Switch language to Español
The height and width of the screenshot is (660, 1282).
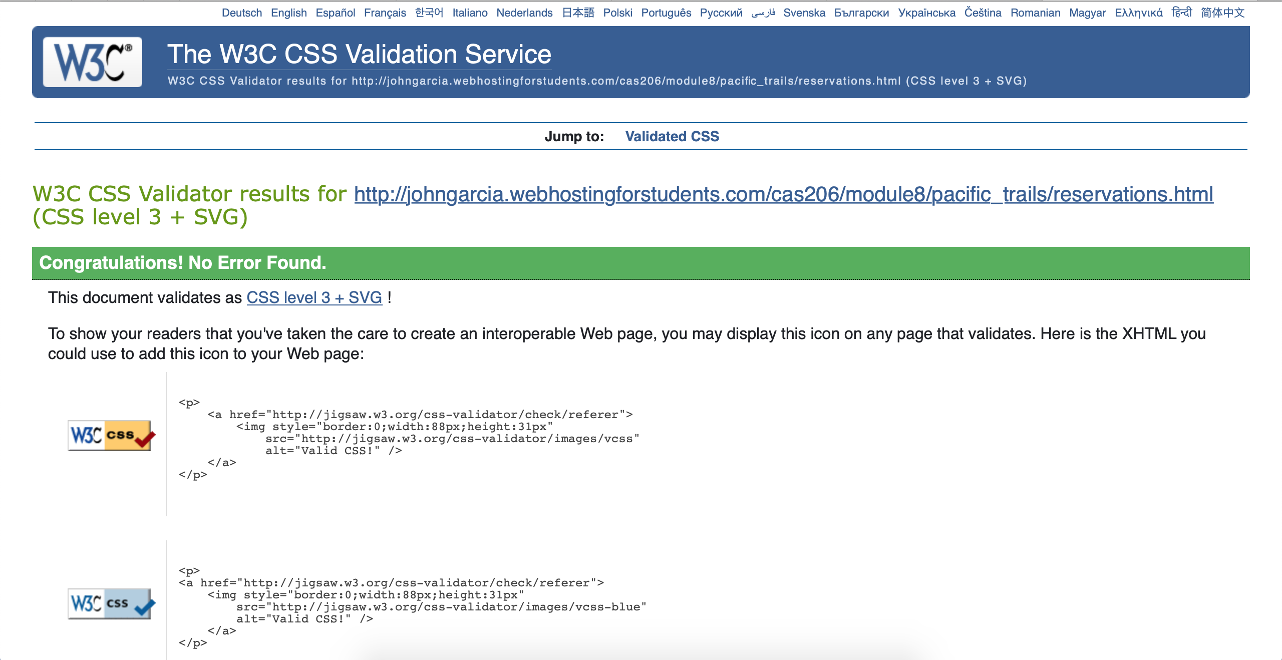tap(335, 13)
